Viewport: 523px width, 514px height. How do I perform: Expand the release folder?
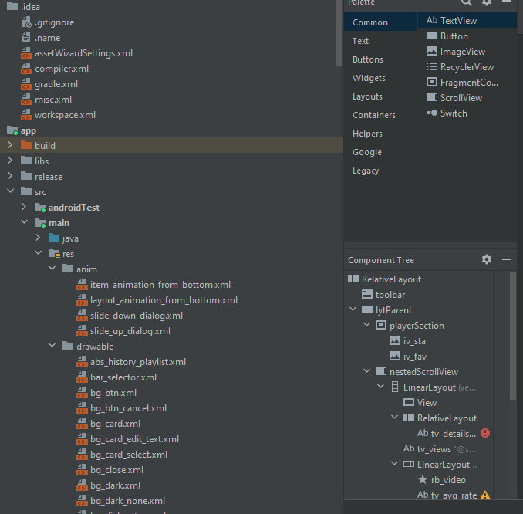(10, 176)
